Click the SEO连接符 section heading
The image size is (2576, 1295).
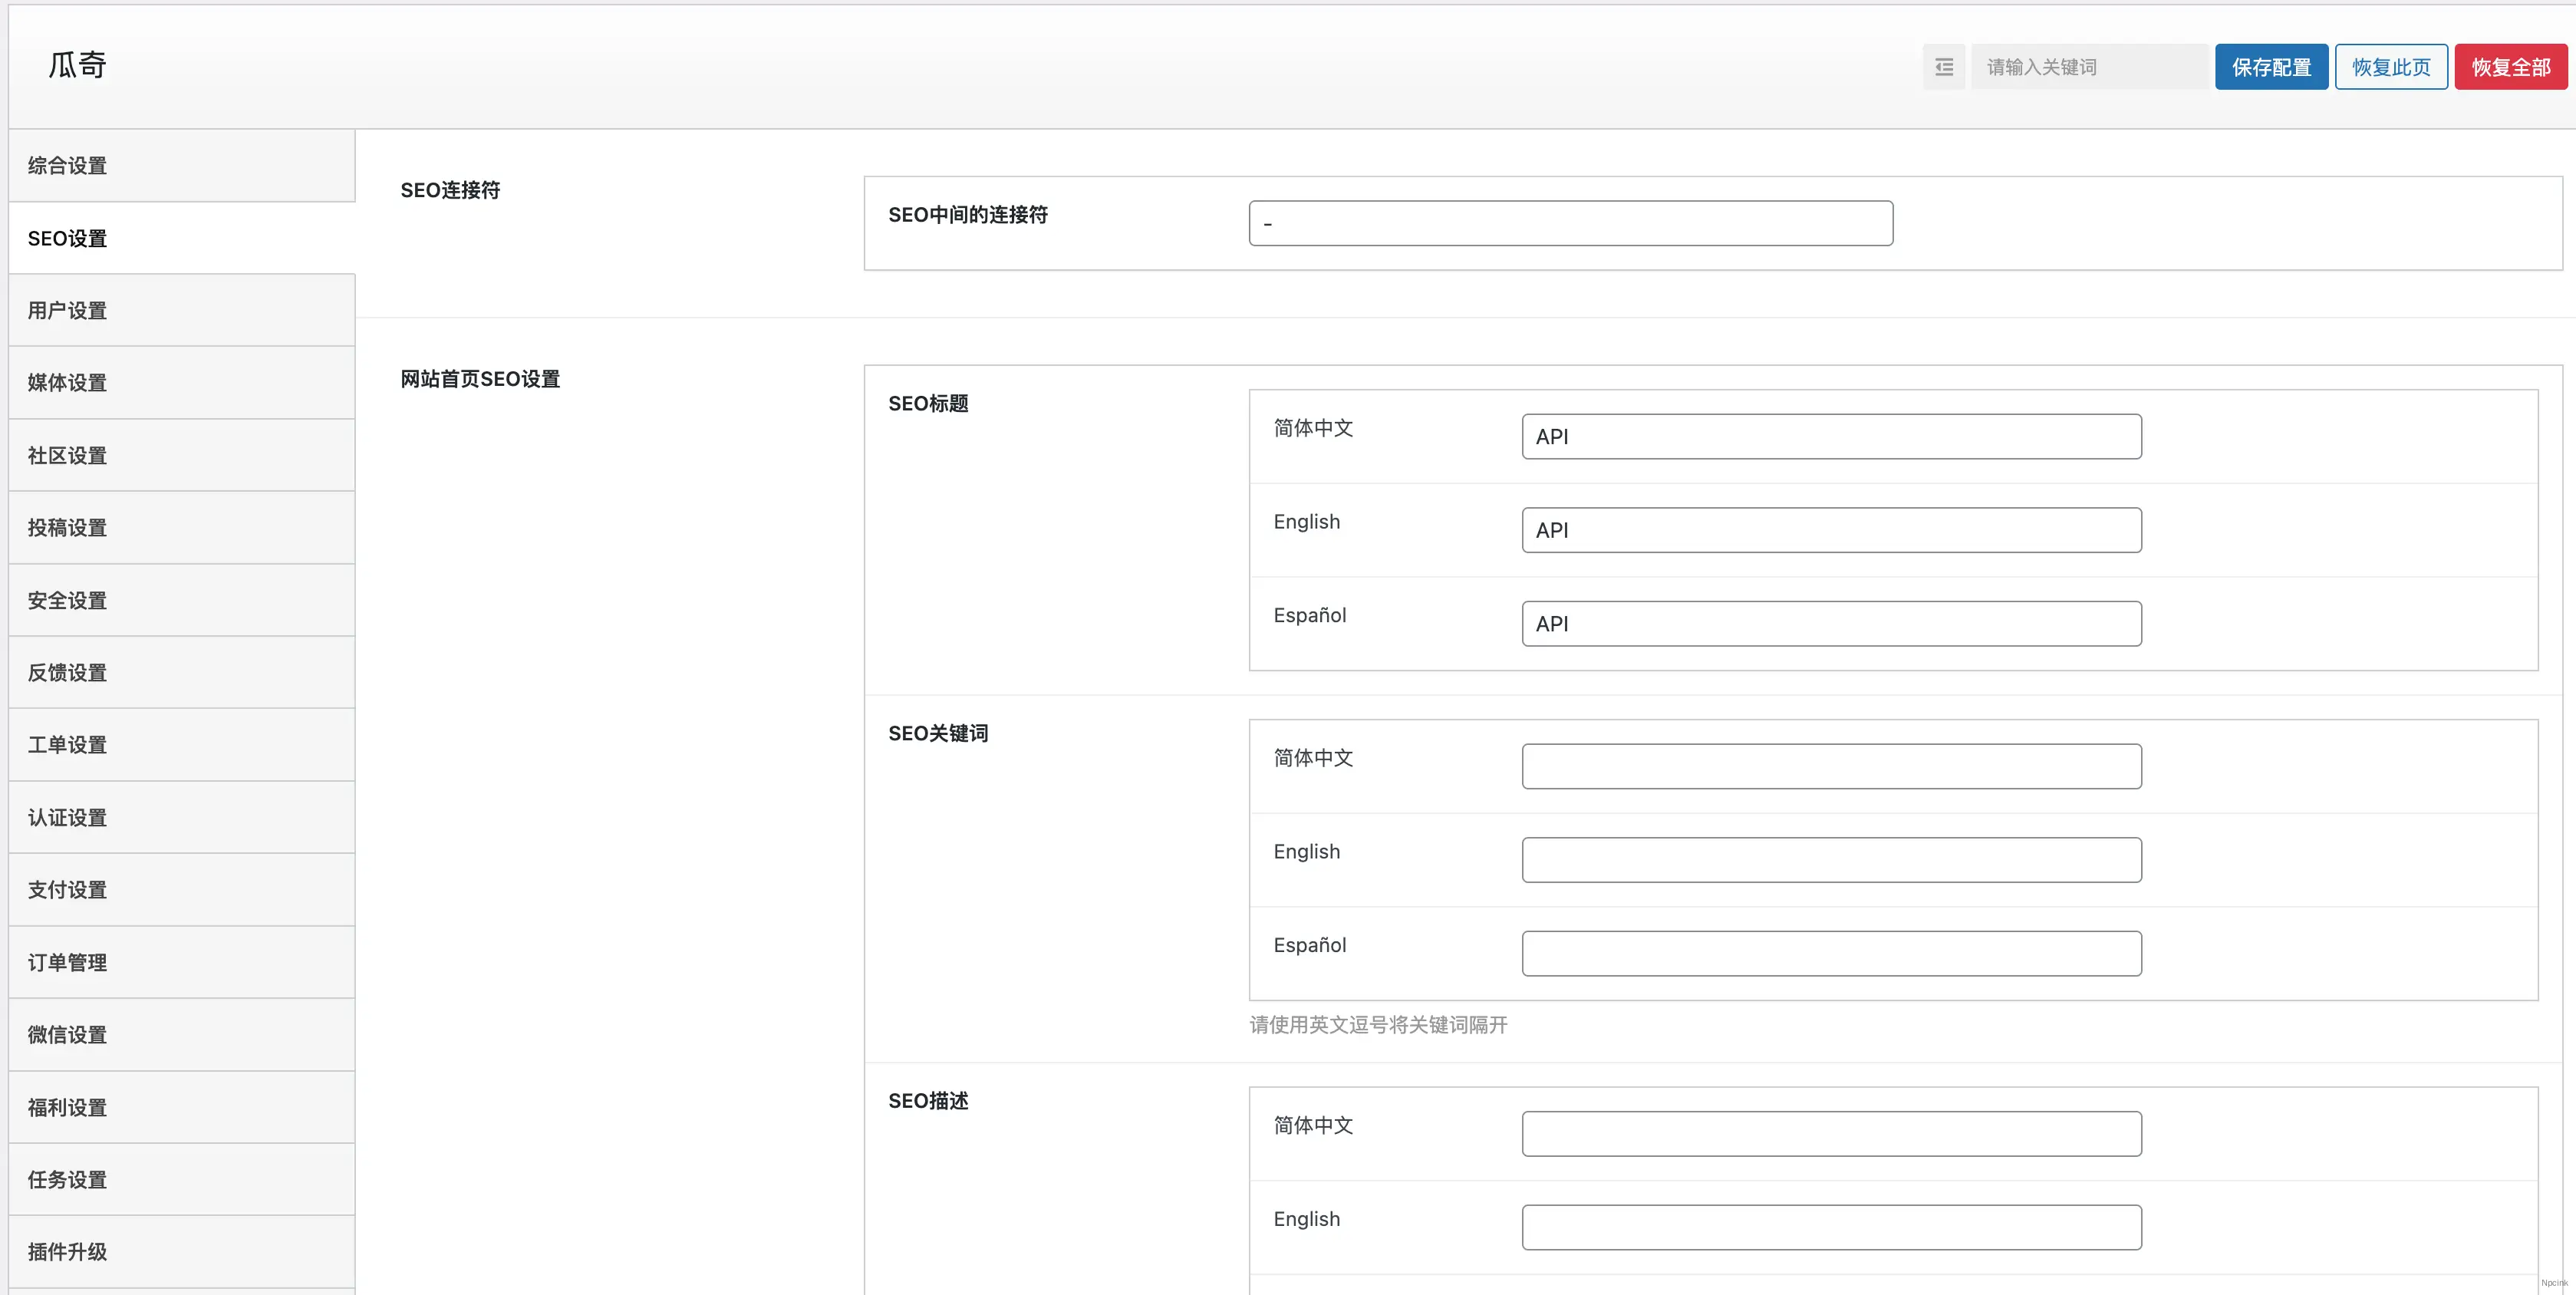click(450, 190)
